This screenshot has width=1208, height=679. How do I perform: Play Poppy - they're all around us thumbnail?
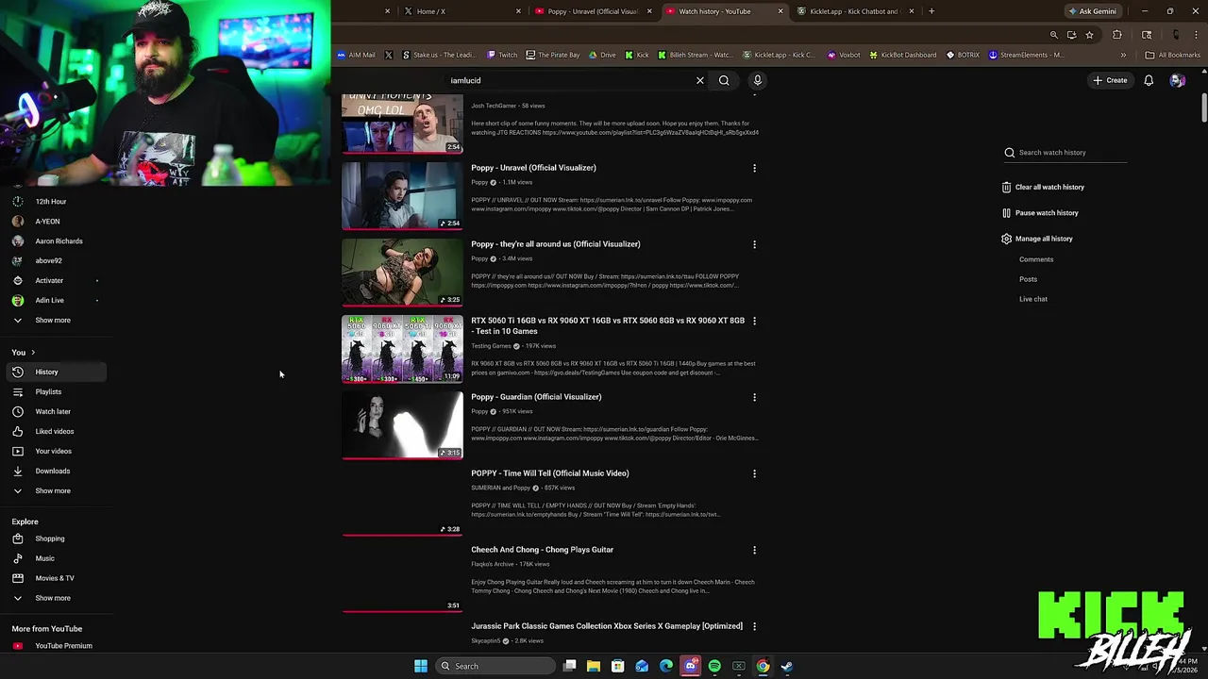click(402, 273)
